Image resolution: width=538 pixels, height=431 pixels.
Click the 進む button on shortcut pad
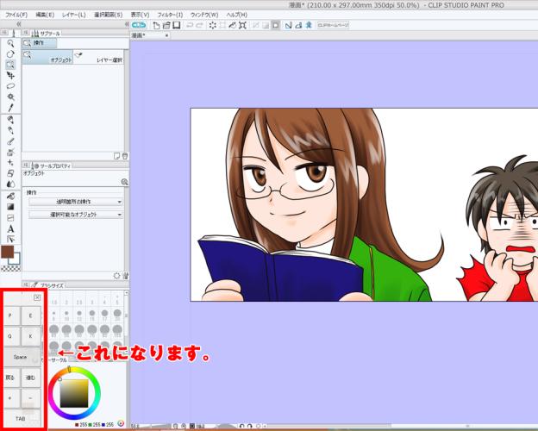point(30,378)
